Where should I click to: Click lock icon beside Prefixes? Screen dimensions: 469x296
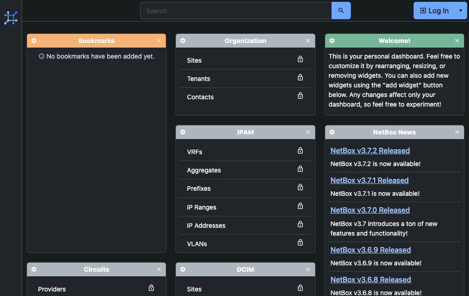point(300,187)
